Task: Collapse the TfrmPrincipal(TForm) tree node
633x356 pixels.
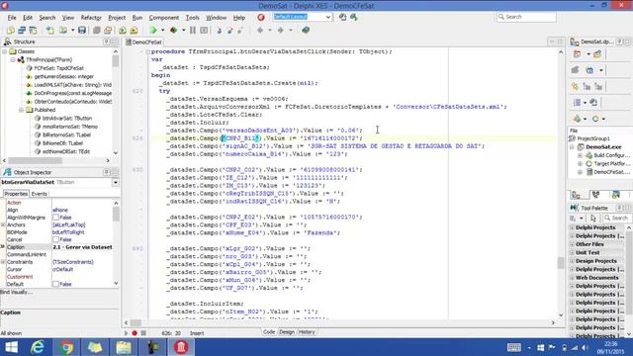Action: 13,59
